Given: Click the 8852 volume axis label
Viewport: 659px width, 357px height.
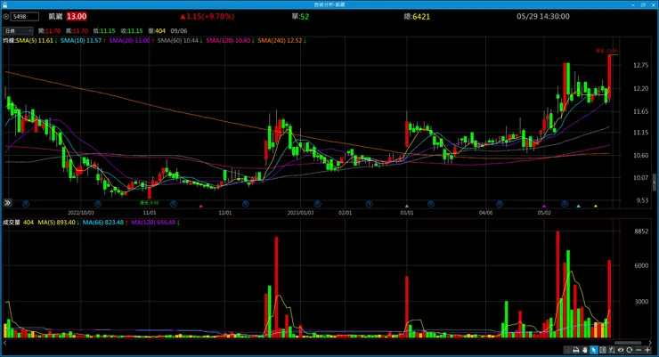Looking at the screenshot, I should pyautogui.click(x=641, y=231).
